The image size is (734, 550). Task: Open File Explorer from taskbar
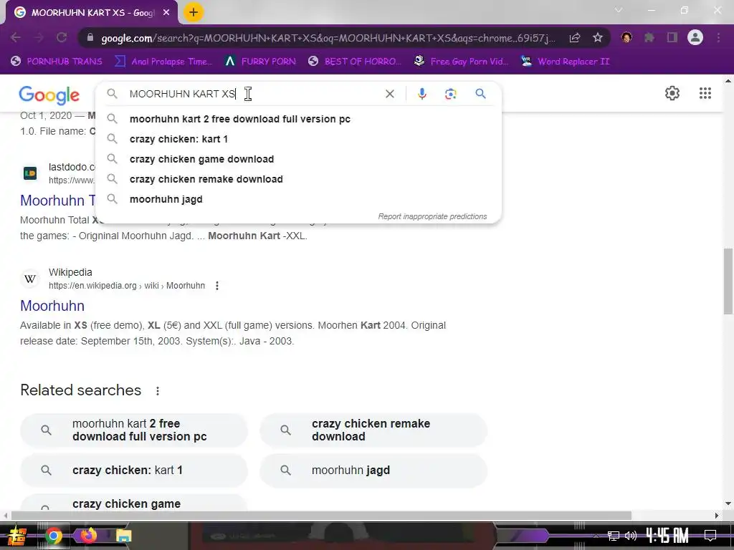coord(123,536)
